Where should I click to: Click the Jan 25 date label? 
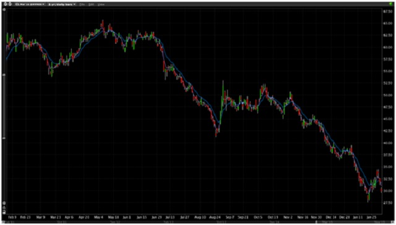(x=371, y=217)
